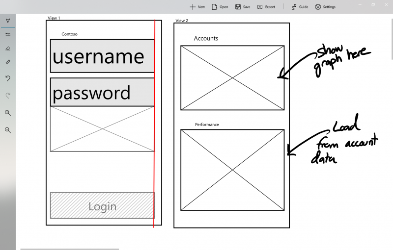Open an existing file

pyautogui.click(x=220, y=7)
